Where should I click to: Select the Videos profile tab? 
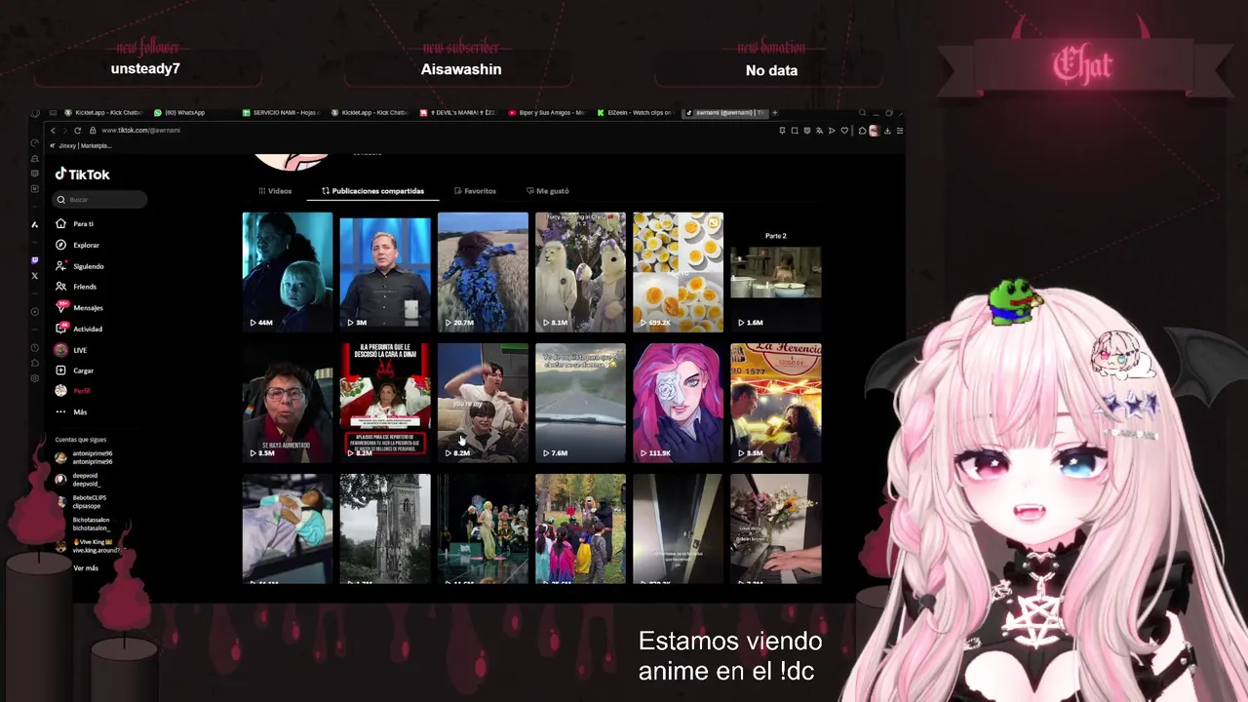275,191
